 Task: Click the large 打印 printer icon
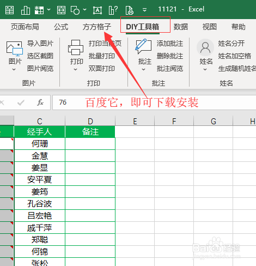[x=76, y=47]
